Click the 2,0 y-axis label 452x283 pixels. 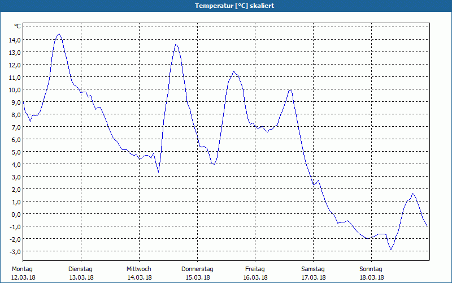(16, 189)
